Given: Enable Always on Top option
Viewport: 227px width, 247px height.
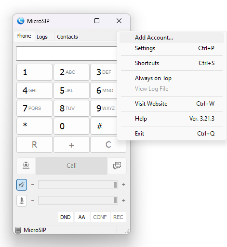Looking at the screenshot, I should (x=172, y=78).
